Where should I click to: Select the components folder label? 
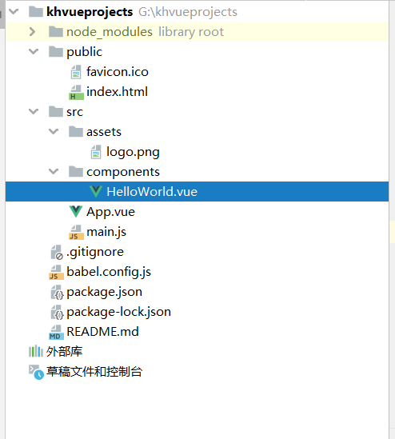pyautogui.click(x=123, y=172)
